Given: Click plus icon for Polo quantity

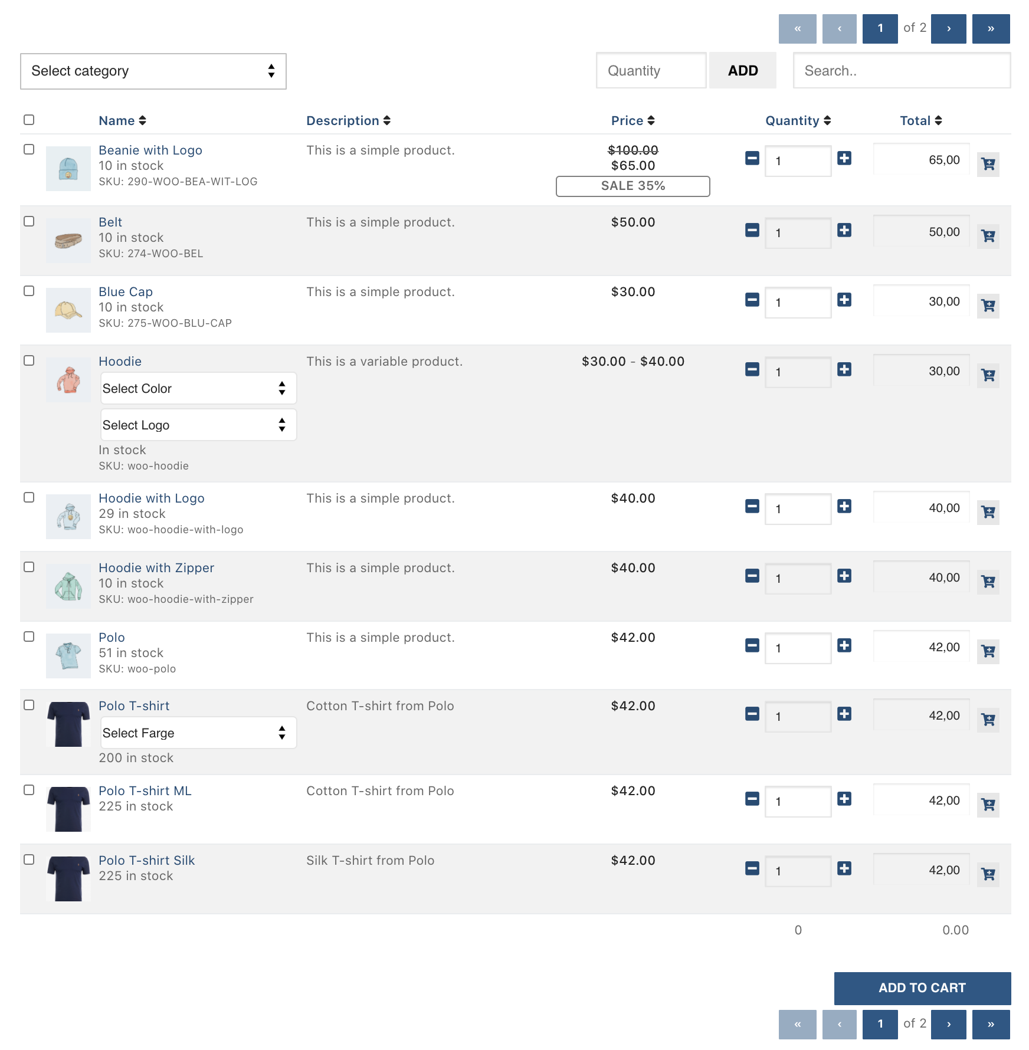Looking at the screenshot, I should pyautogui.click(x=844, y=645).
